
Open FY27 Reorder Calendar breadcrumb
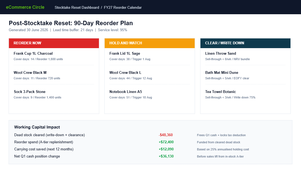pyautogui.click(x=123, y=7)
